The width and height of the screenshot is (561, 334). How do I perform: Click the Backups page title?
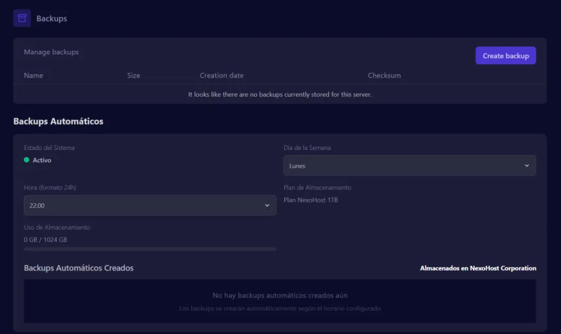click(52, 19)
